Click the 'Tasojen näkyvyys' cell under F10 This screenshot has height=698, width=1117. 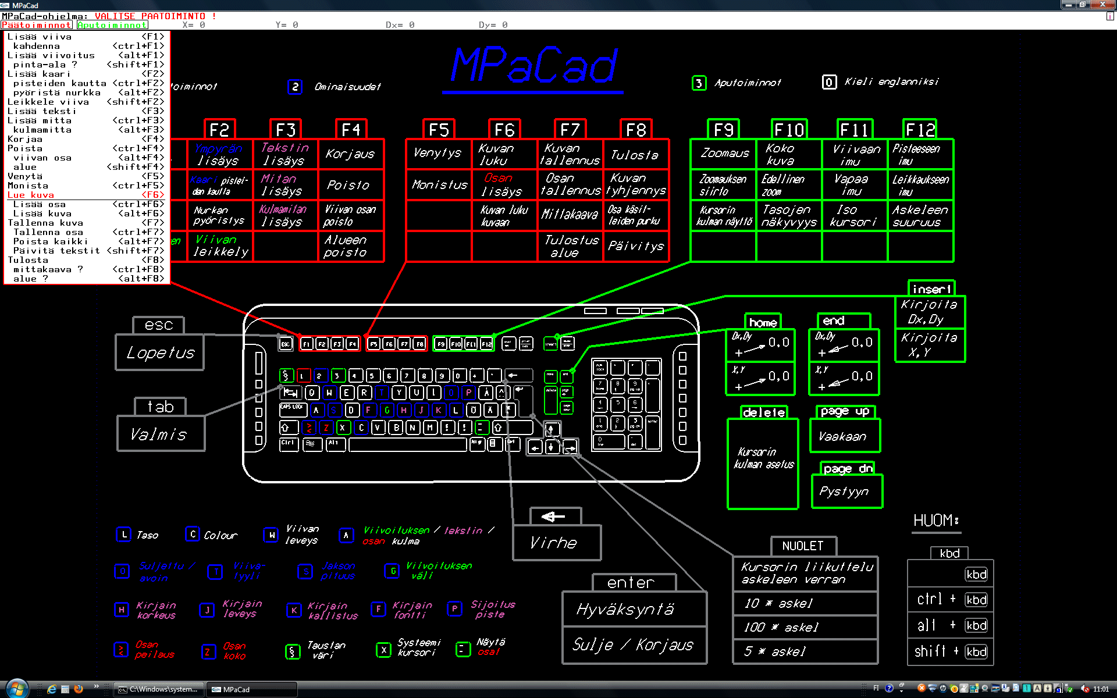click(x=789, y=215)
